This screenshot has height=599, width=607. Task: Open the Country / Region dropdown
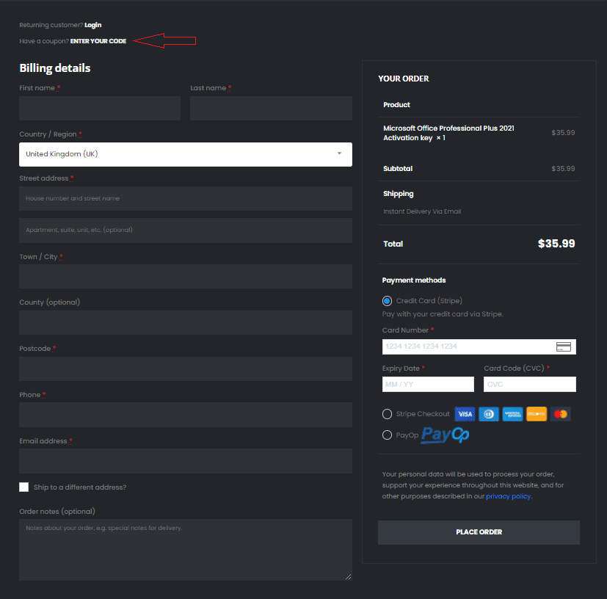point(186,154)
